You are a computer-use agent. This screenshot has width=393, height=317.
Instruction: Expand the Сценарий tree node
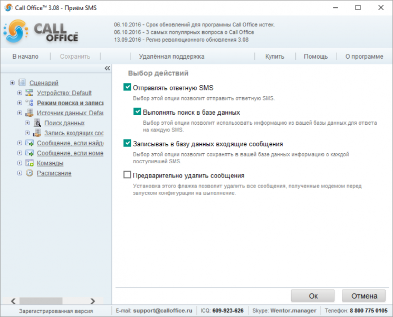point(12,82)
